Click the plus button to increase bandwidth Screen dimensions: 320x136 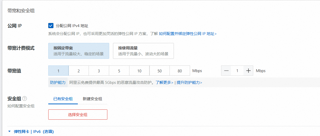click(248, 71)
